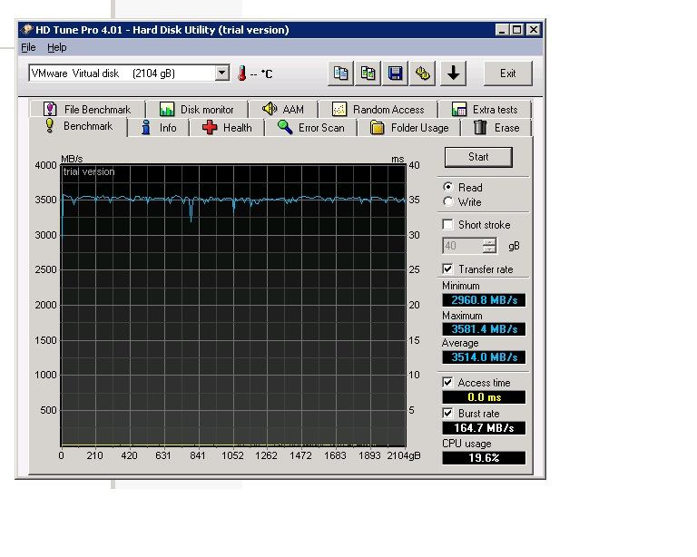This screenshot has width=697, height=557.
Task: Open the Erase tab
Action: click(496, 128)
